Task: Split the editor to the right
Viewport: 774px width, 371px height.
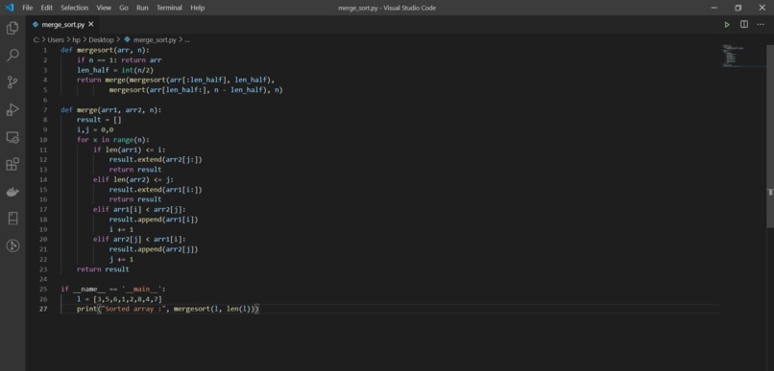Action: 744,24
